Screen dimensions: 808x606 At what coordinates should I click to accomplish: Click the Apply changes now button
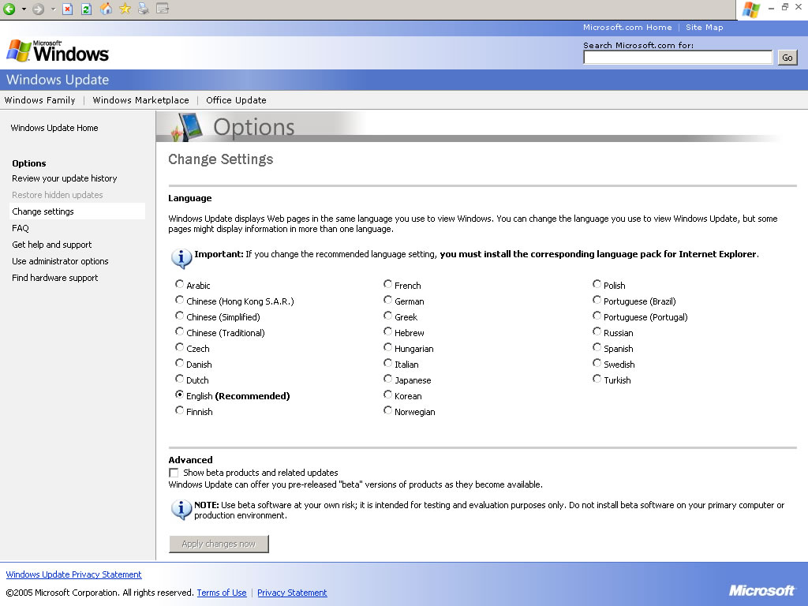point(219,544)
